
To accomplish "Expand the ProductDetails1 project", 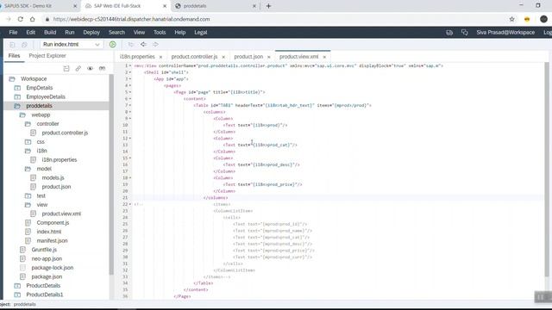I will coord(17,294).
